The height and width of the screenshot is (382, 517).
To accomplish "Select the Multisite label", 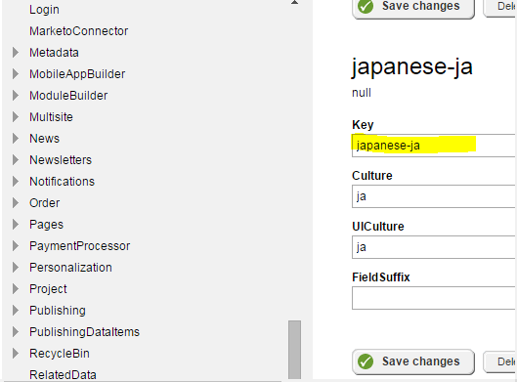I will [51, 116].
